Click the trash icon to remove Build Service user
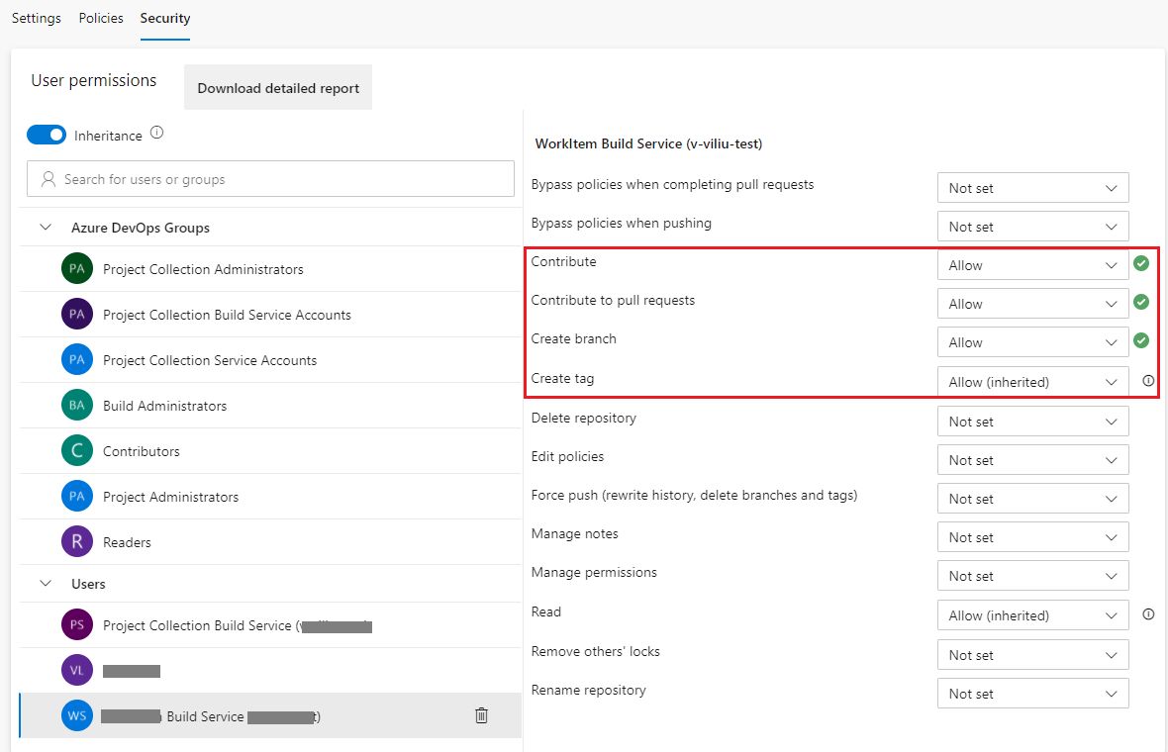1168x752 pixels. pos(481,714)
